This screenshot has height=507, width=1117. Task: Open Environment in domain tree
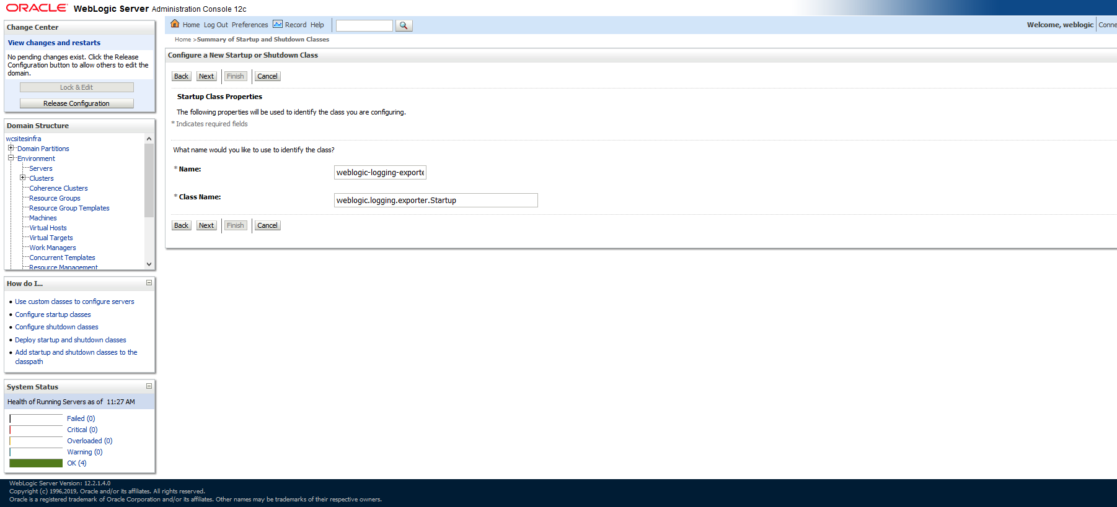(36, 158)
